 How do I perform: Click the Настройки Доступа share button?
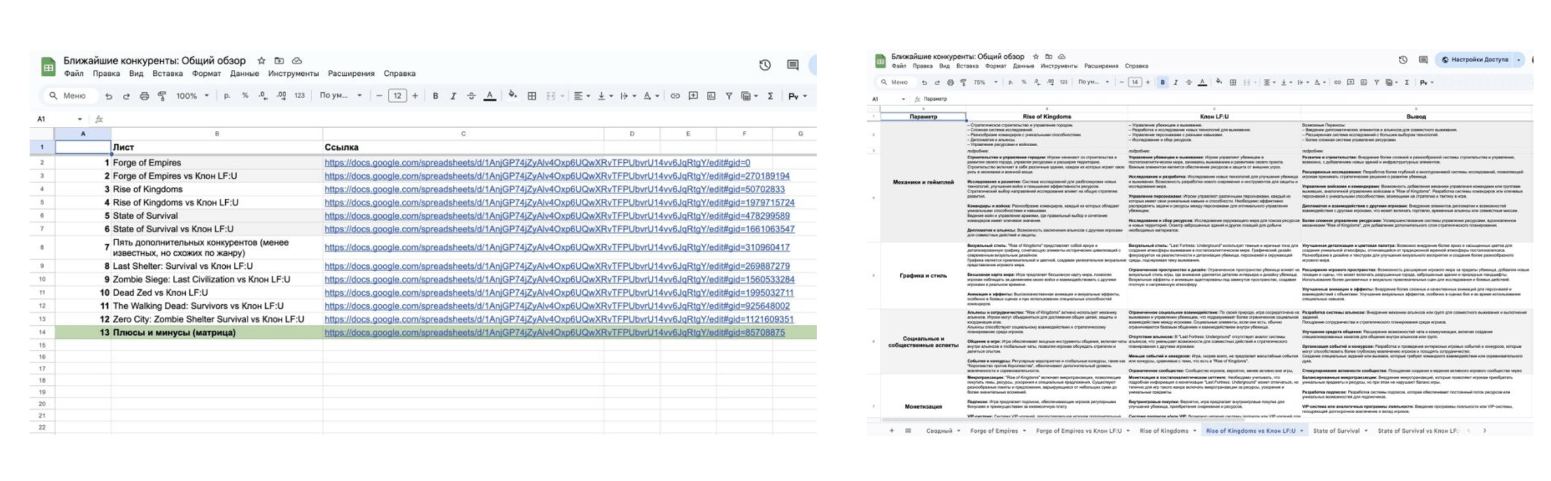[x=1474, y=60]
